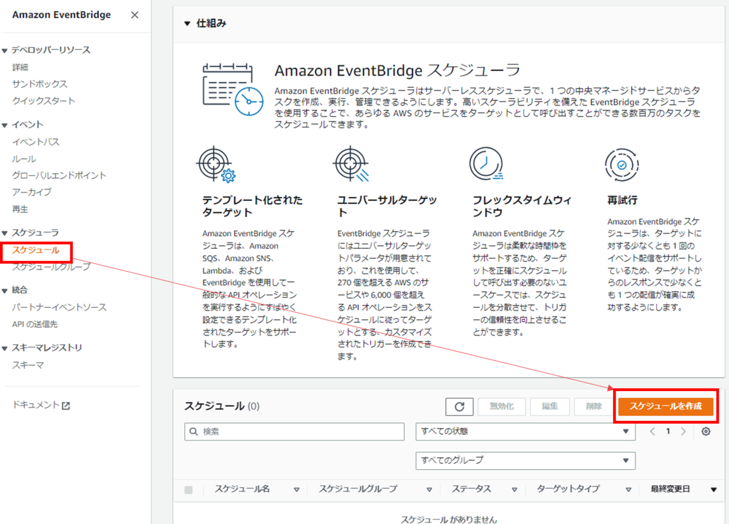Close the EventBridge navigation panel
Screen dimensions: 729x524
[x=134, y=15]
